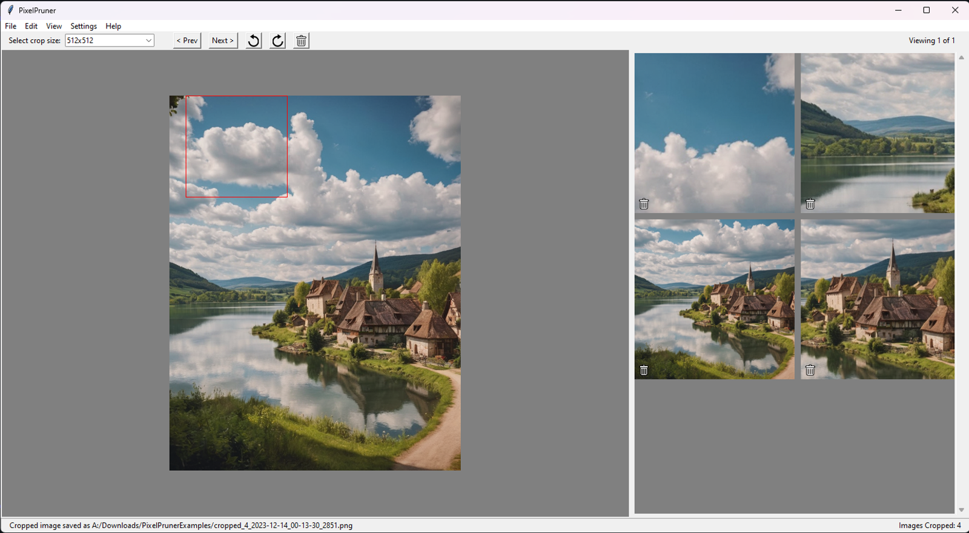Click the scroll down arrow in crops panel
This screenshot has height=533, width=969.
[x=961, y=510]
